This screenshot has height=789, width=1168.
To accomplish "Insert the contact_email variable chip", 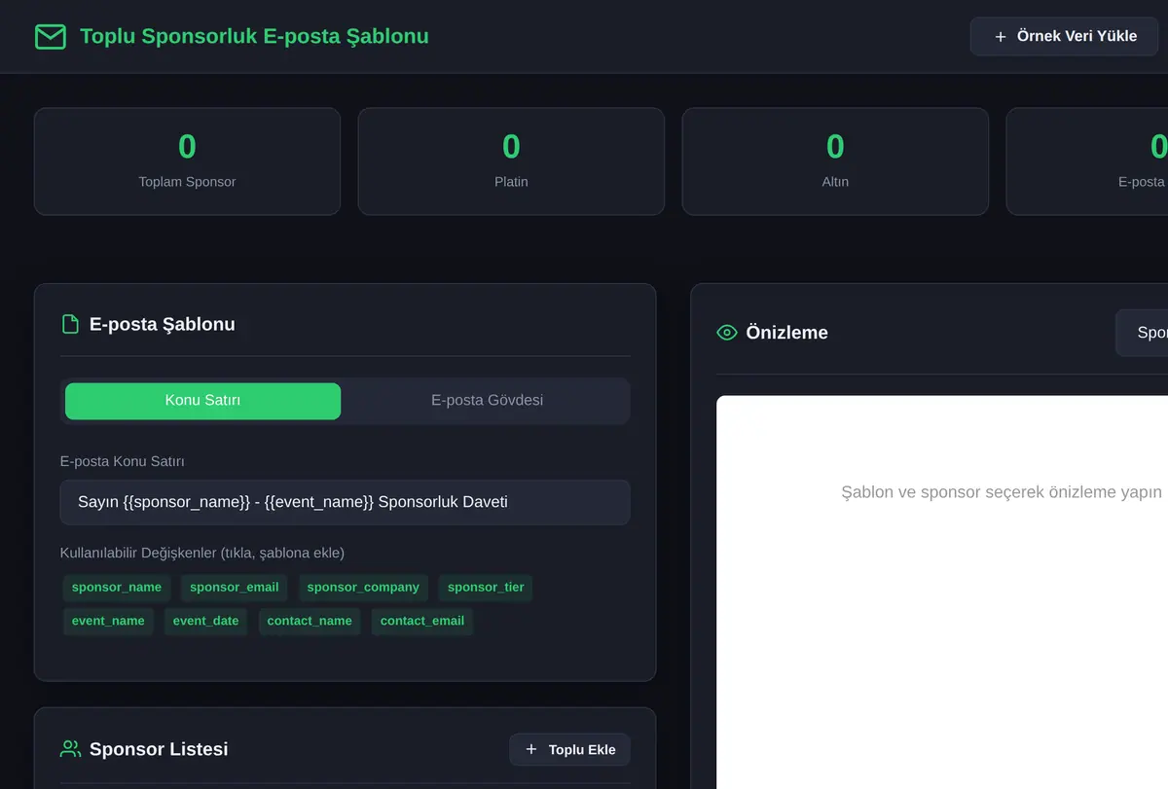I will pos(422,622).
